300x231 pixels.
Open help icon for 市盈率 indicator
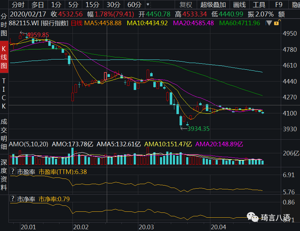pos(13,171)
